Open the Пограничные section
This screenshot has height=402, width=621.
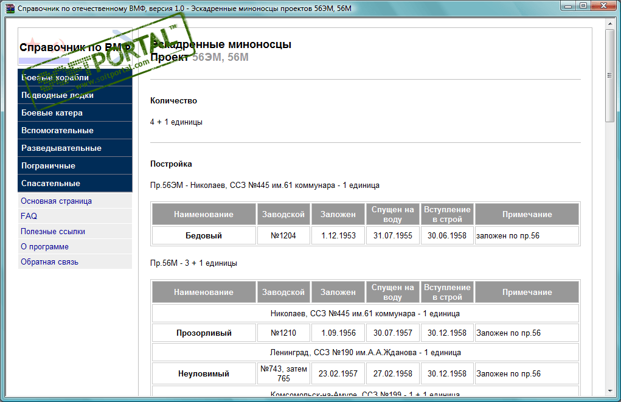tap(75, 165)
